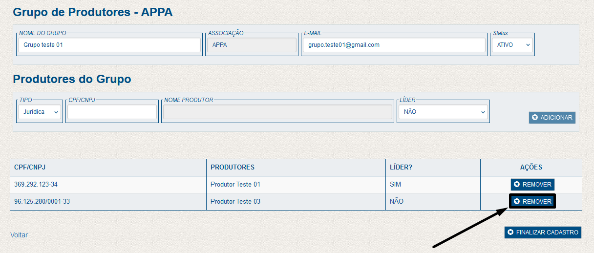
Task: Click the LÍDER? column header
Action: pyautogui.click(x=401, y=168)
